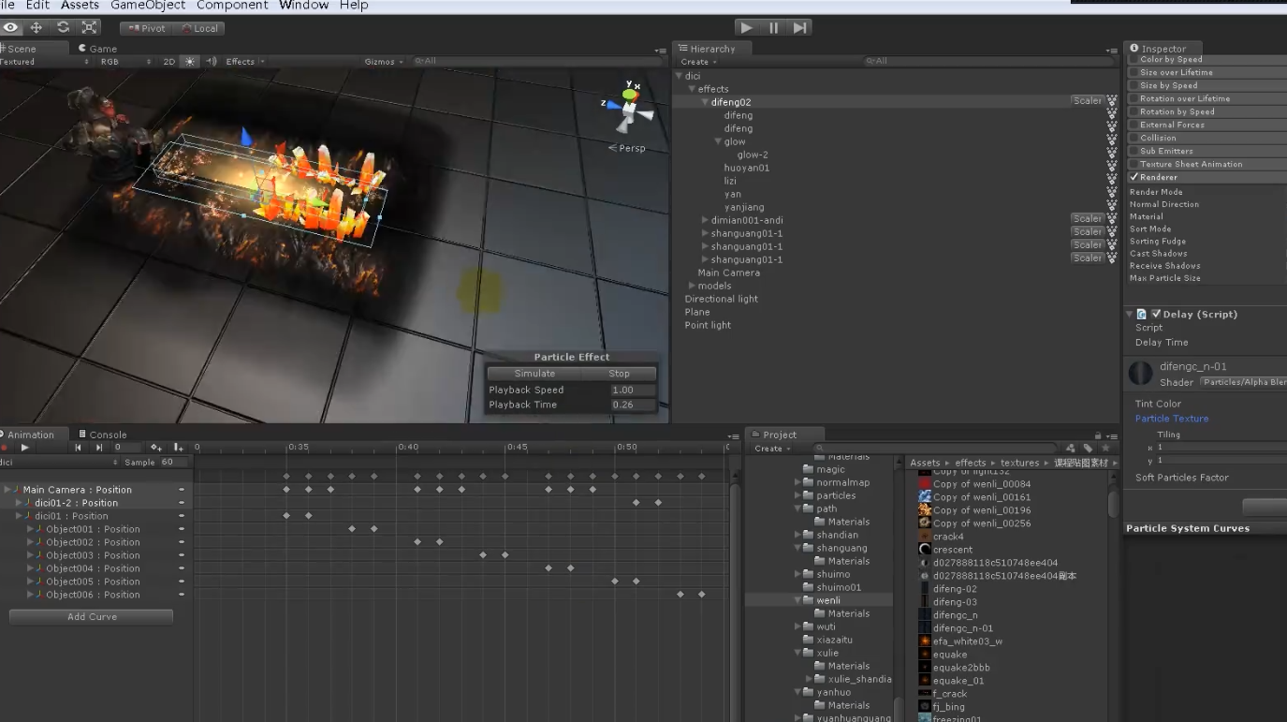Expand the dimian001-andi hierarchy item
Viewport: 1287px width, 722px height.
[x=705, y=221]
